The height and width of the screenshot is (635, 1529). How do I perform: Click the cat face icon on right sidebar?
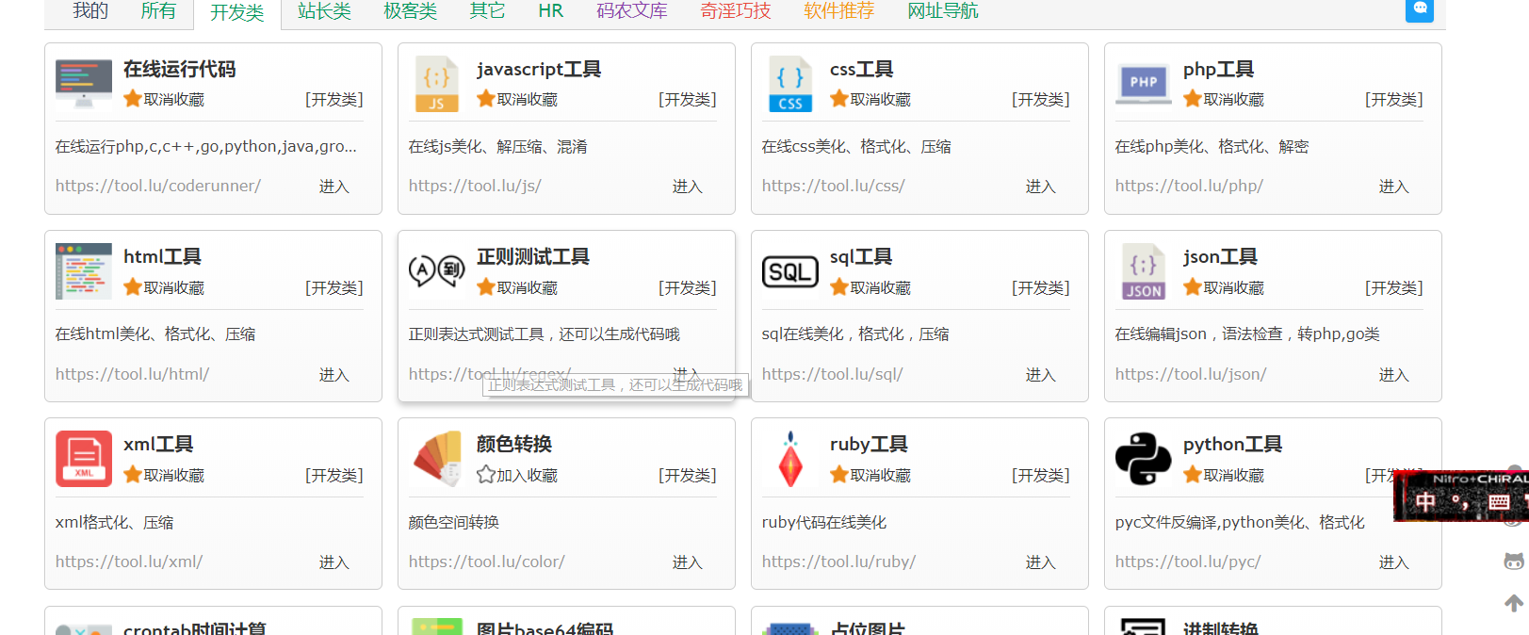click(x=1514, y=562)
